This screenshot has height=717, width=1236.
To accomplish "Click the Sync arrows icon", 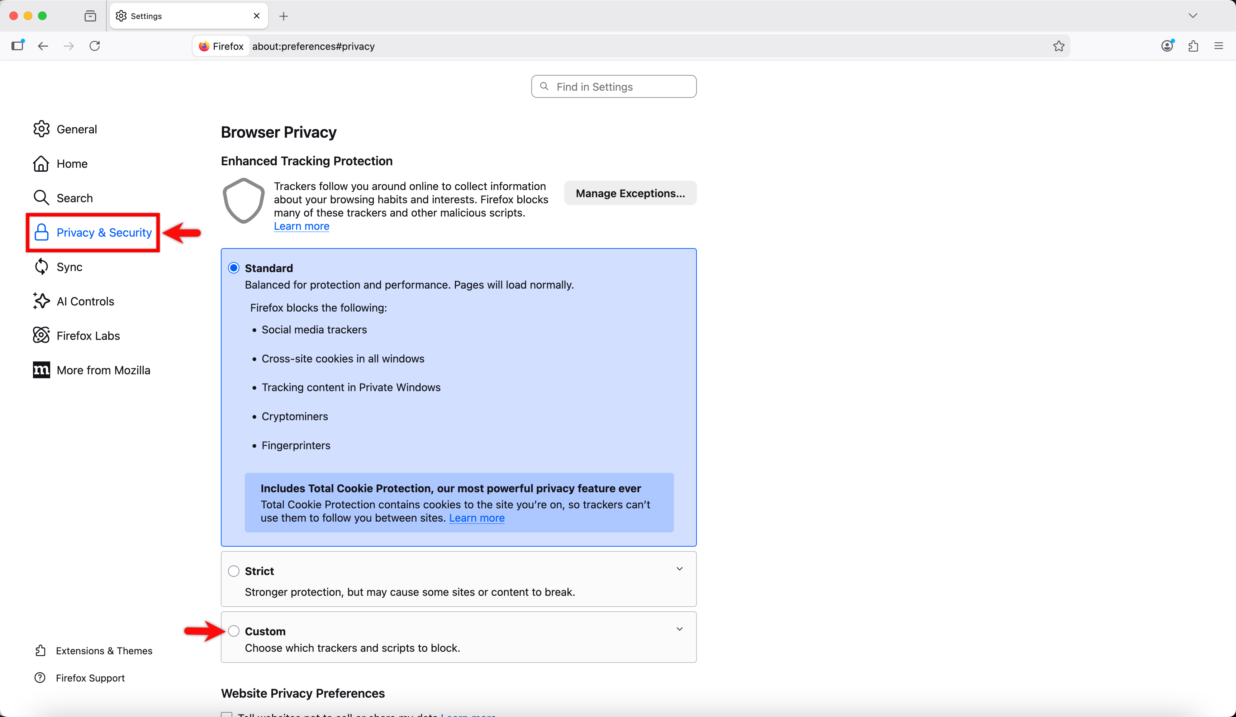I will 42,267.
